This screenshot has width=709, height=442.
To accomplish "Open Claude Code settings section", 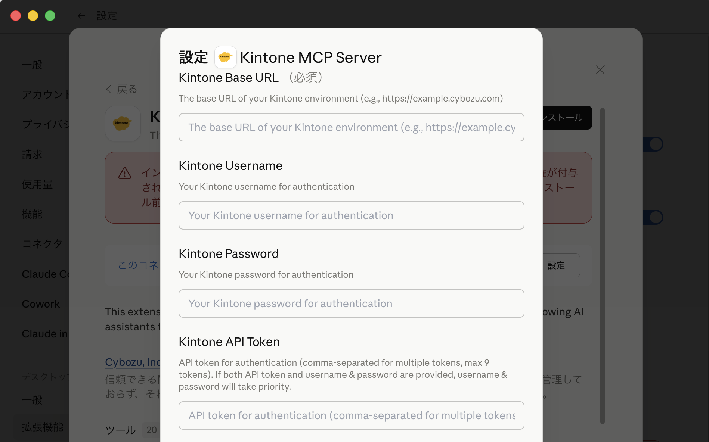I will [x=46, y=274].
